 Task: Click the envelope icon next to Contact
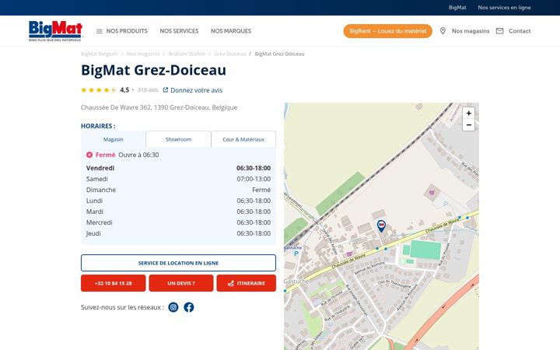click(499, 31)
